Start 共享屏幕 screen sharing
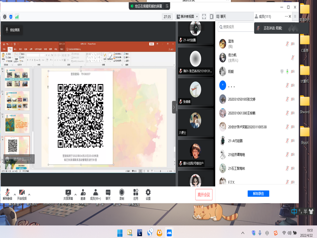Viewport: 317px width, 238px height. click(68, 195)
